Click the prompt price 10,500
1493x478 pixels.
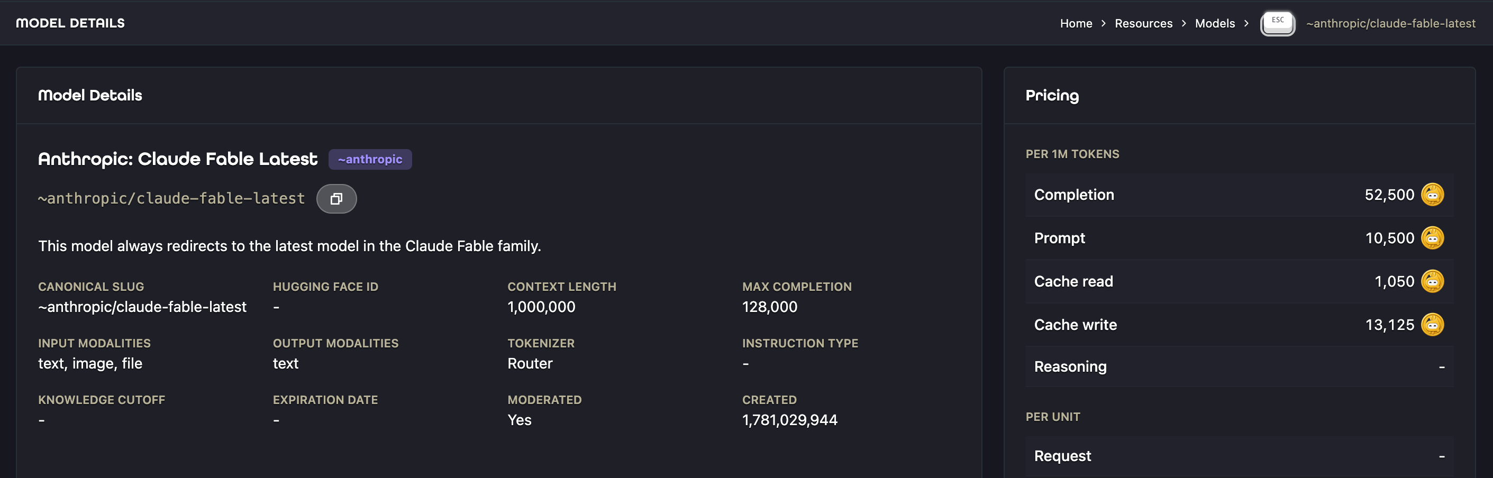(1389, 238)
